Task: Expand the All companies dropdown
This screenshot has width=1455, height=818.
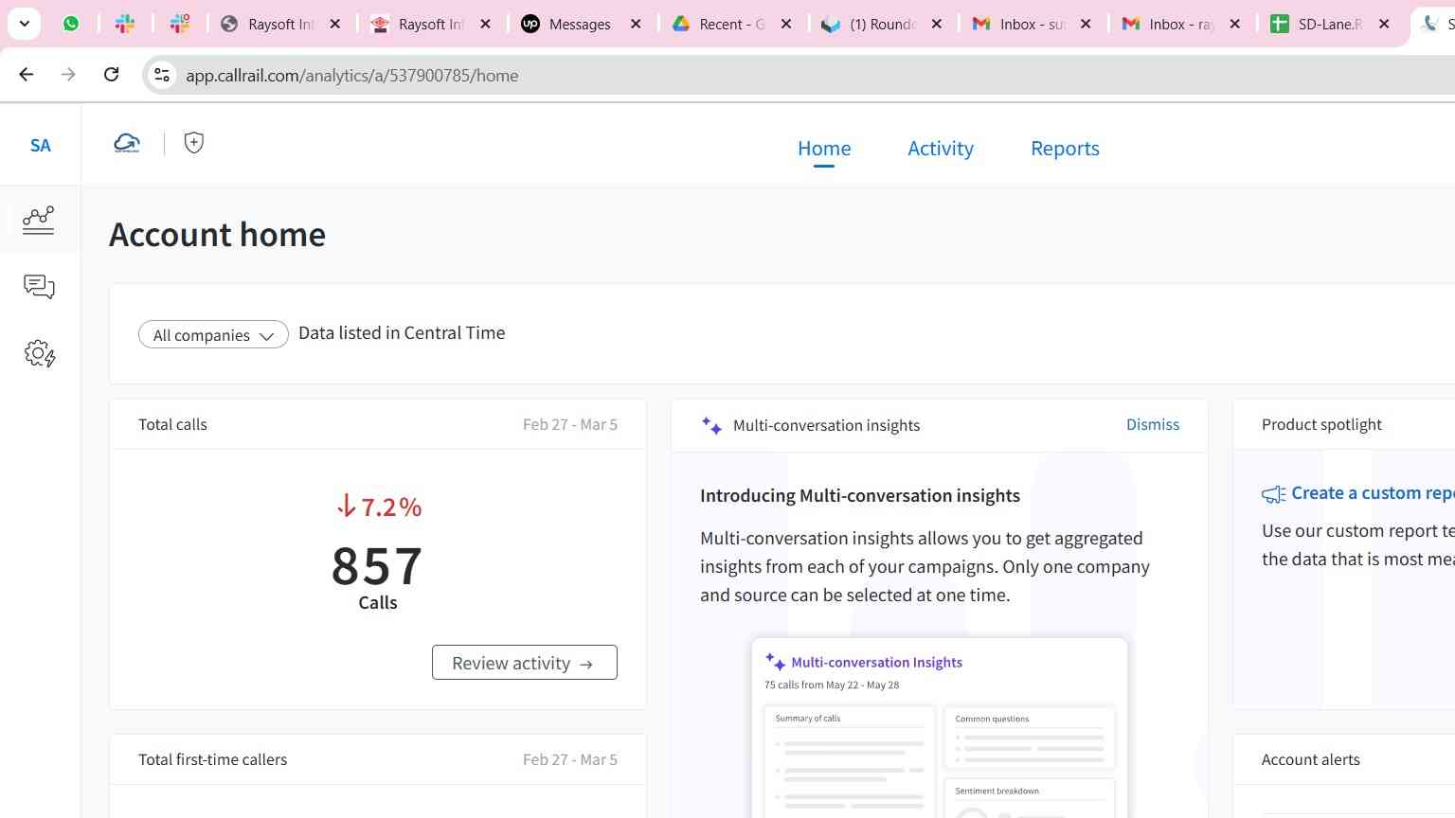Action: (x=213, y=334)
